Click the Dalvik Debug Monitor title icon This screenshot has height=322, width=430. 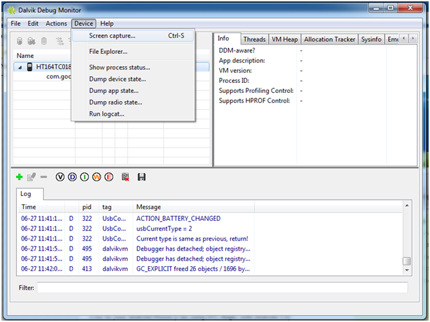click(11, 10)
